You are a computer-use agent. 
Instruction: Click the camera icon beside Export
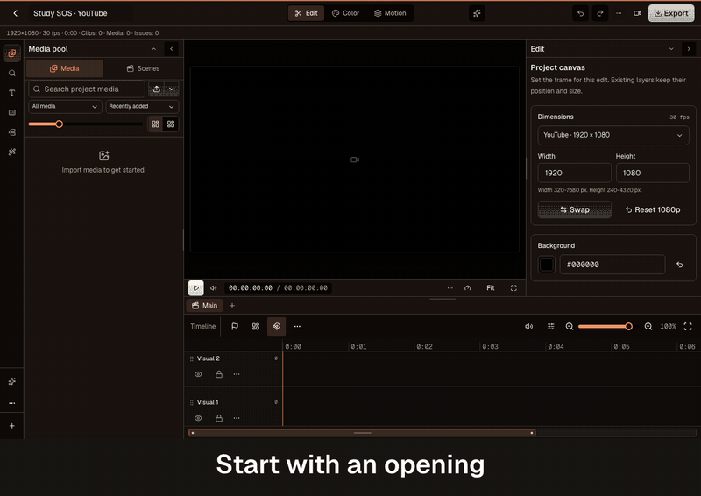(x=638, y=13)
